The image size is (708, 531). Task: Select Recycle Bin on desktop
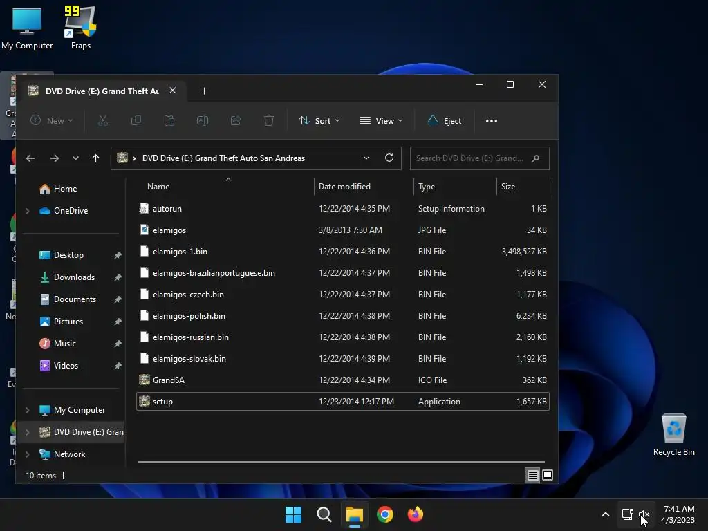pyautogui.click(x=673, y=435)
